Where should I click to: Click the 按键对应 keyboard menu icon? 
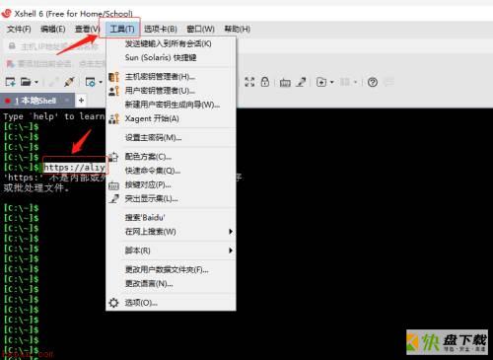tap(113, 185)
